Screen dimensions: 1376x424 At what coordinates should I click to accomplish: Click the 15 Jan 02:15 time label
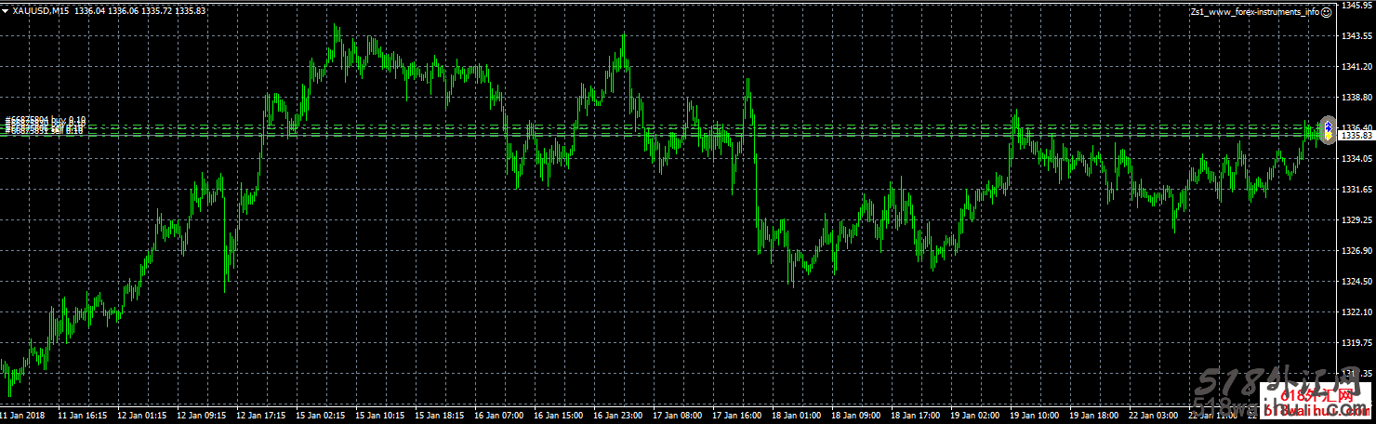click(x=323, y=415)
